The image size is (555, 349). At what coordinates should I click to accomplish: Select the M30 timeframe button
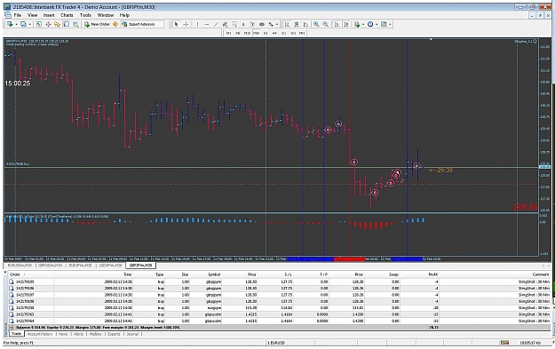[257, 33]
